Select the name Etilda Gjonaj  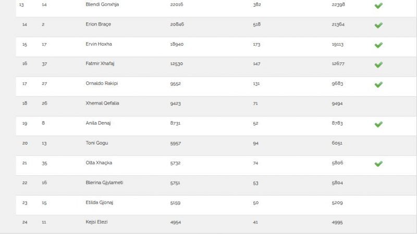pyautogui.click(x=100, y=202)
